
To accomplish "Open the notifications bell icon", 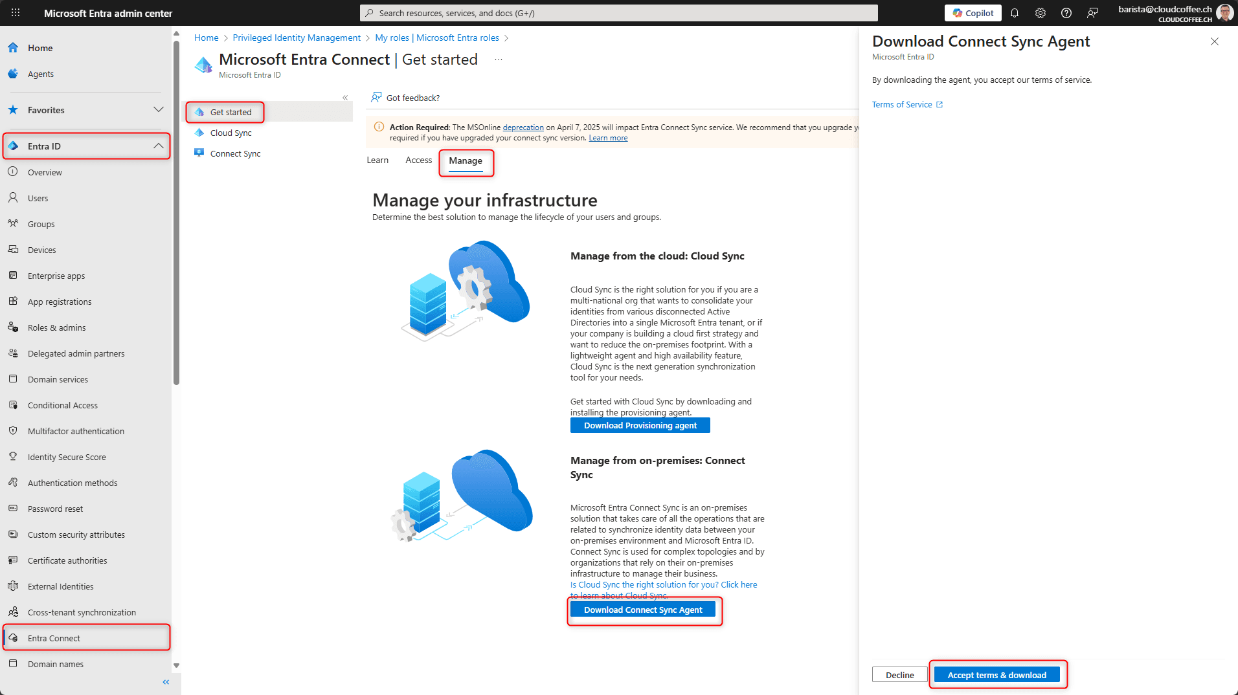I will coord(1015,13).
